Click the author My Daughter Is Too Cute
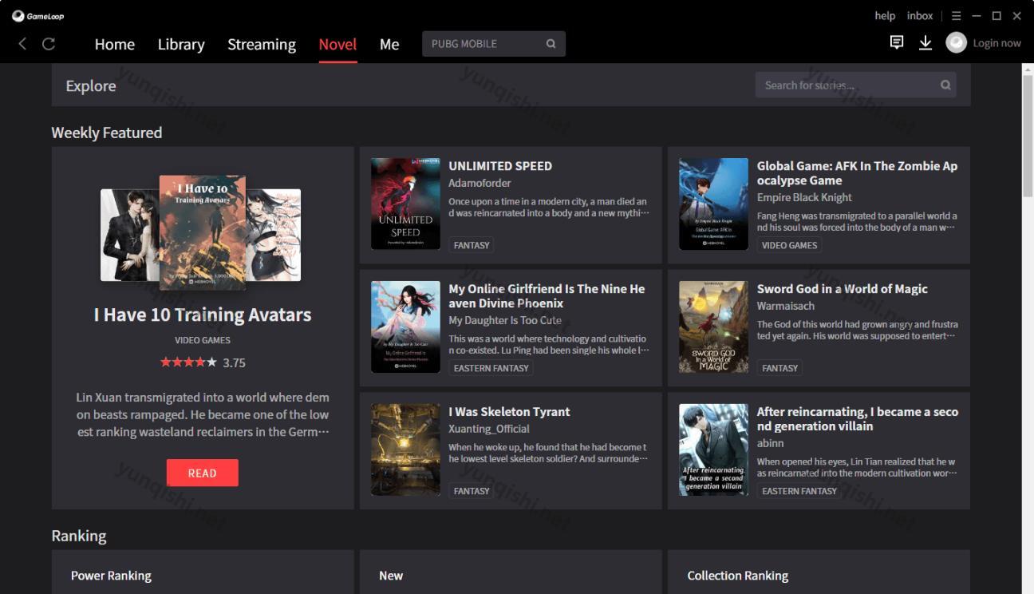The image size is (1034, 594). (x=505, y=320)
